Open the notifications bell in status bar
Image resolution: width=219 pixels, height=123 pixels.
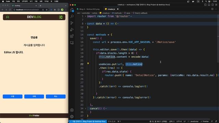coord(216,122)
